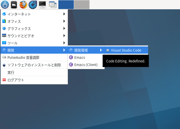
Task: Click the purple Emacs icon
Action: pos(71,57)
